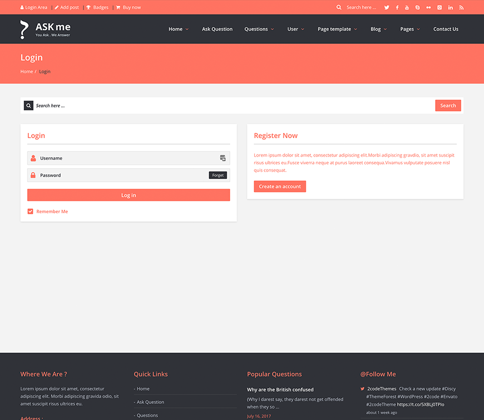Open 'Why are the British confused' question
The image size is (484, 420).
pos(280,390)
